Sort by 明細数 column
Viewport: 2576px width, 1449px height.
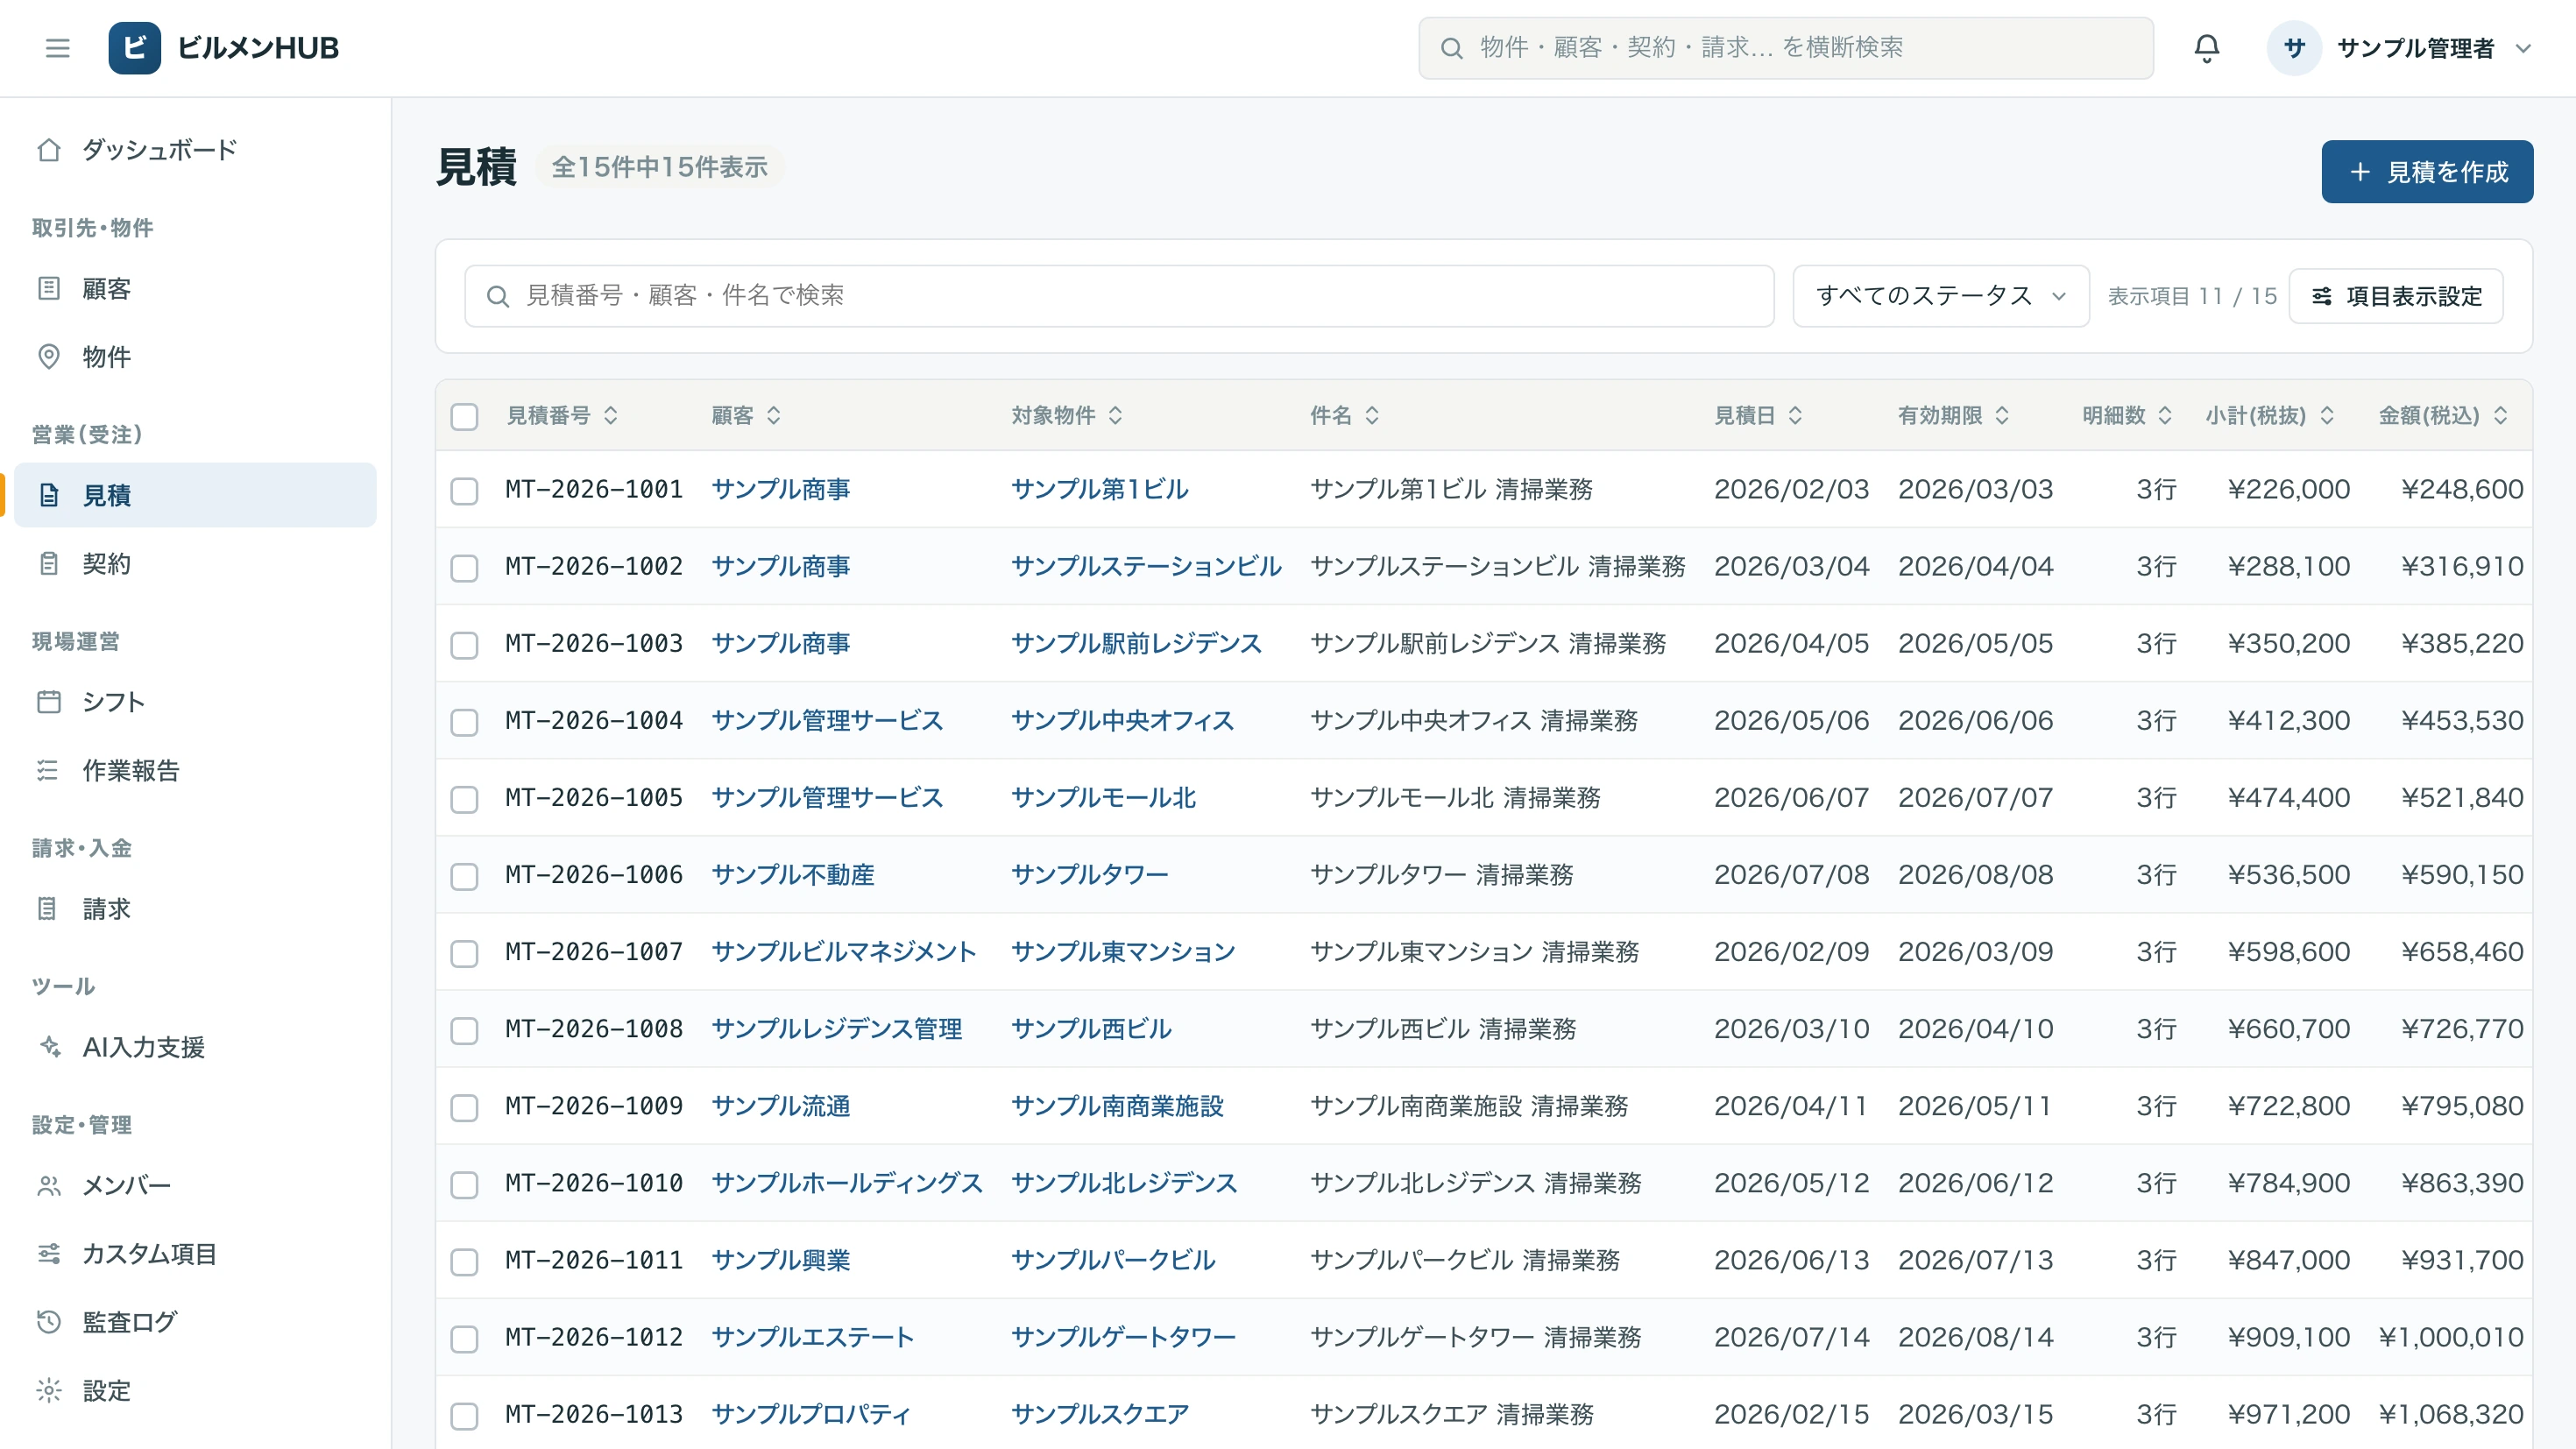pos(2126,415)
